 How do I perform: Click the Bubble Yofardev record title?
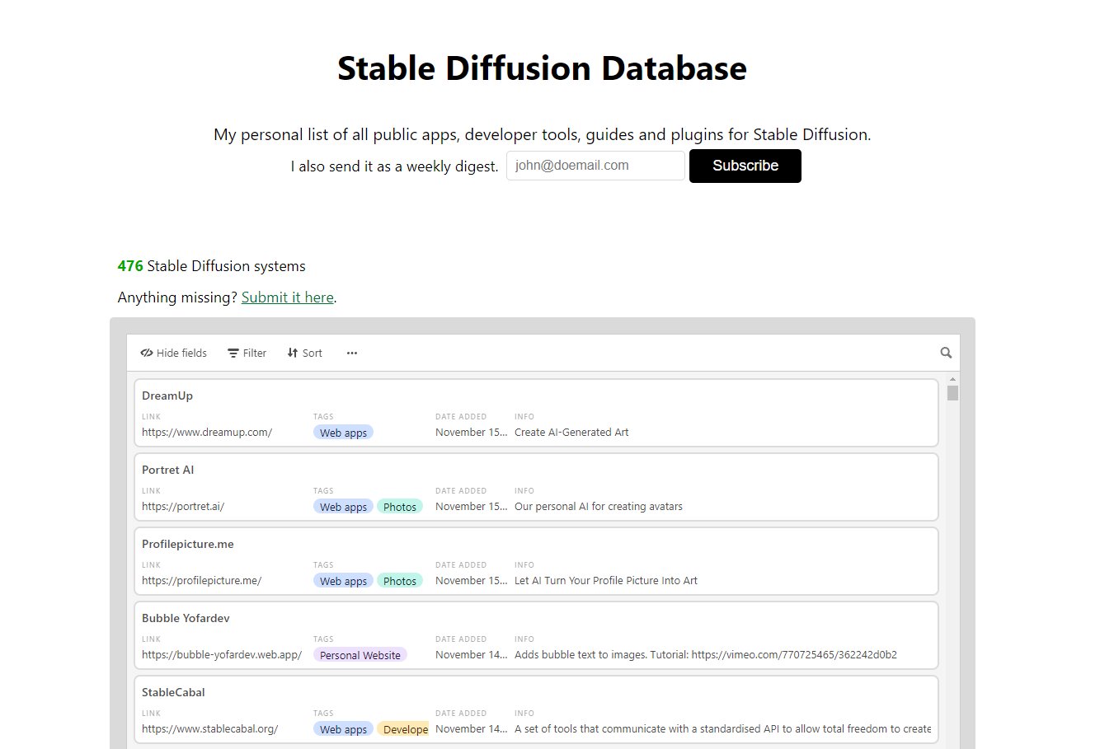186,618
